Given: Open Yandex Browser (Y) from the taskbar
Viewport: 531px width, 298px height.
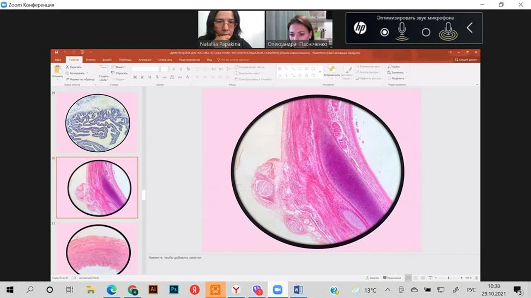Looking at the screenshot, I should point(236,290).
